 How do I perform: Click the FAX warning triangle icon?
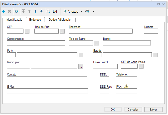coord(126,86)
